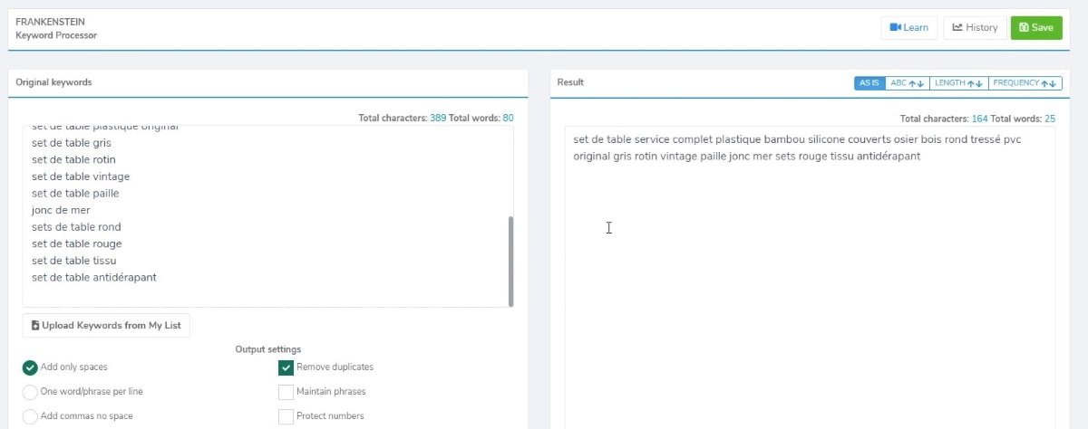Sort results by FREQUENCY
Viewport: 1088px width, 429px height.
point(1025,82)
